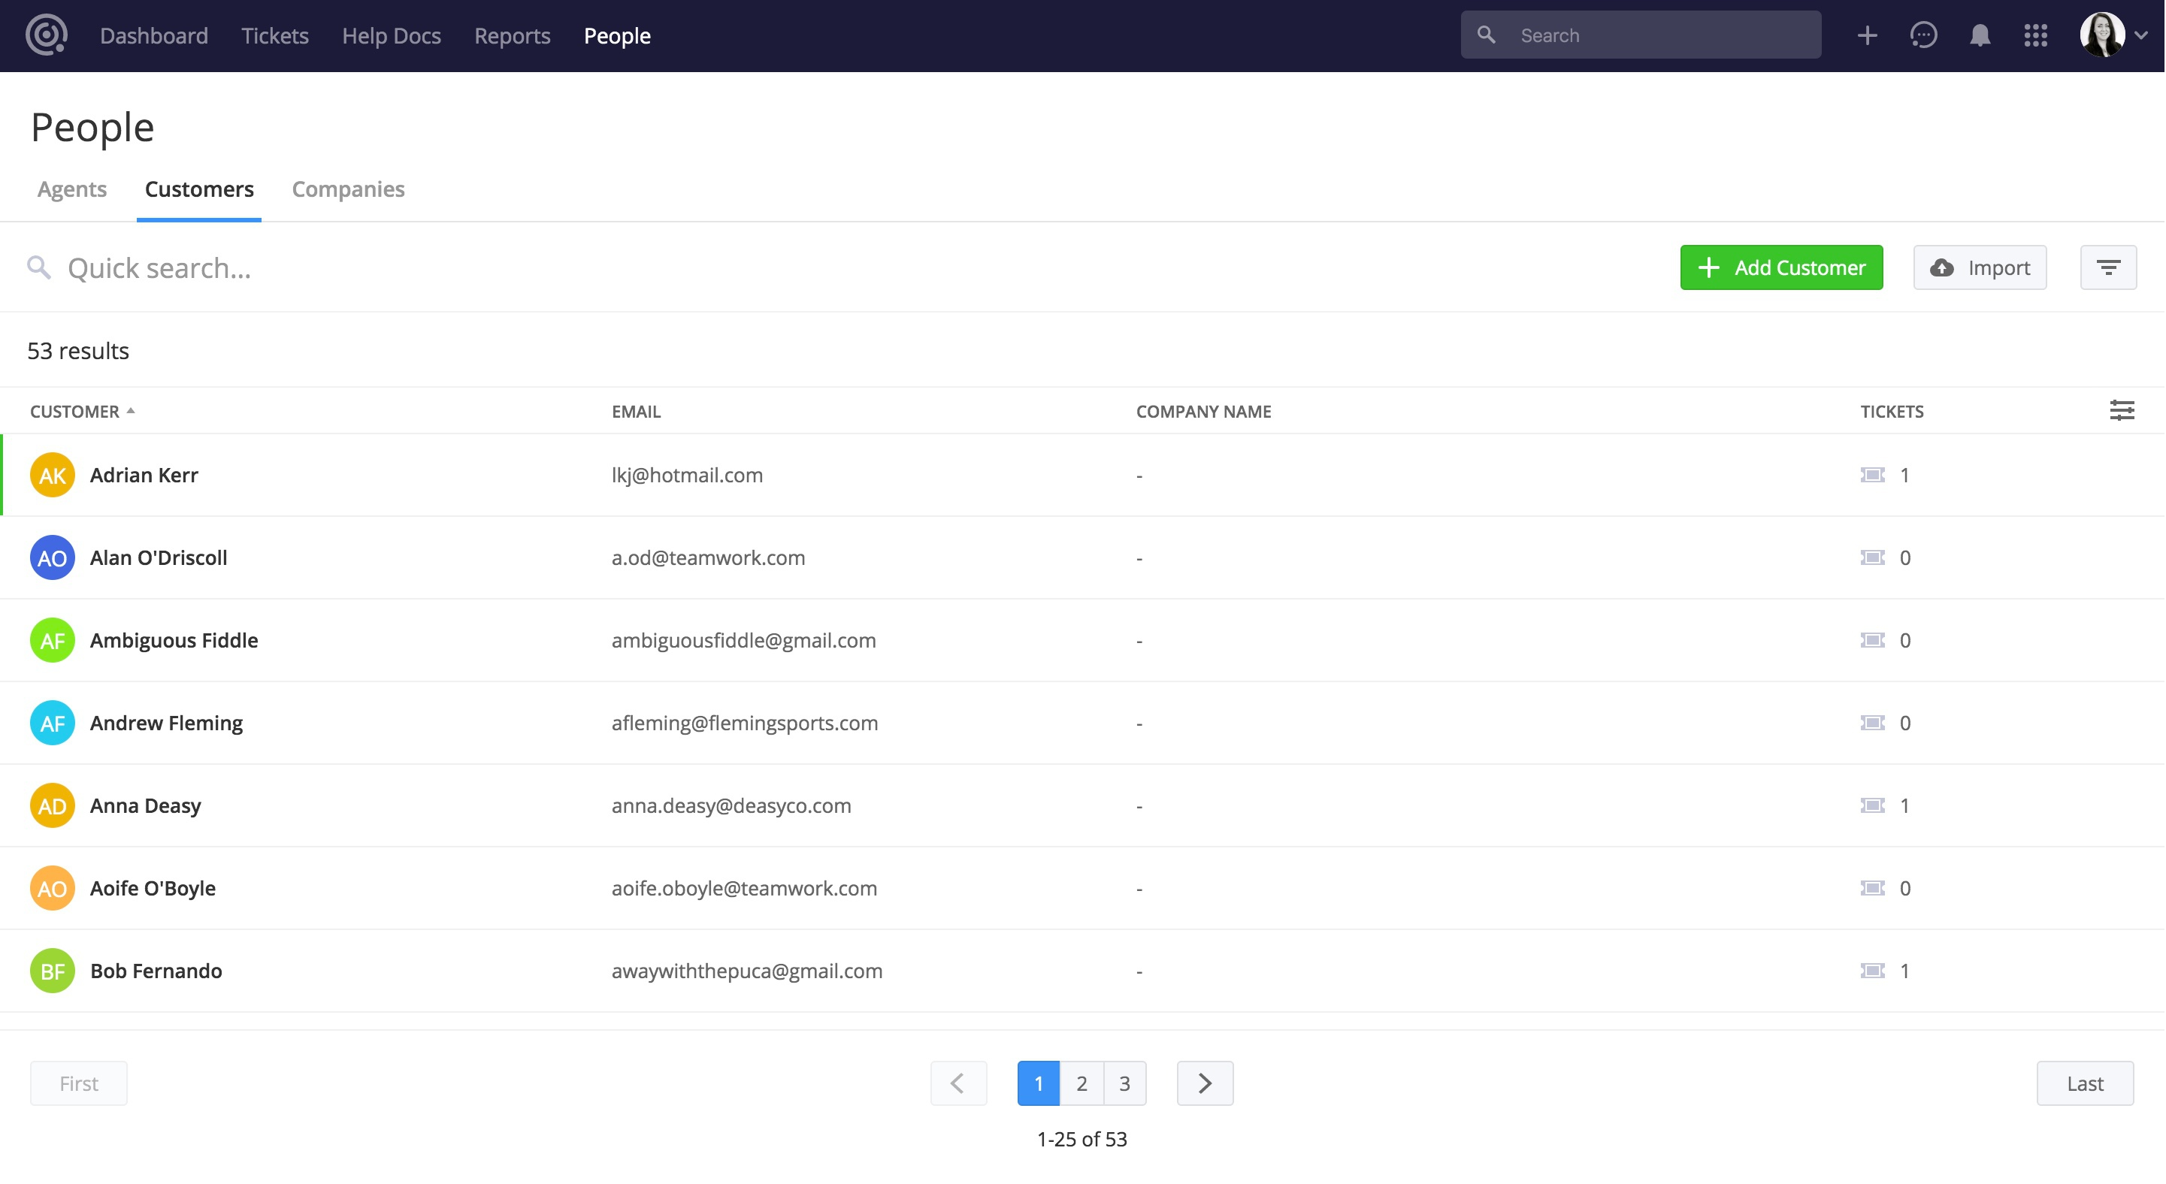Open the filter icon beside Import
The height and width of the screenshot is (1184, 2166).
pyautogui.click(x=2107, y=267)
